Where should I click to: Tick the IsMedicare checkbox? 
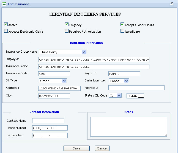(122, 31)
